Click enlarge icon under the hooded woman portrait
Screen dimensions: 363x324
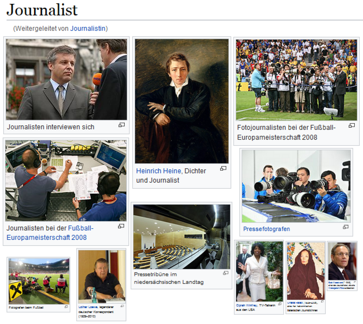coord(322,302)
